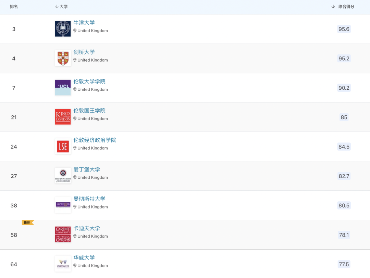Screen dimensions: 370x278
Task: Click the 推荐 badge on Cardiff row
Action: (28, 223)
